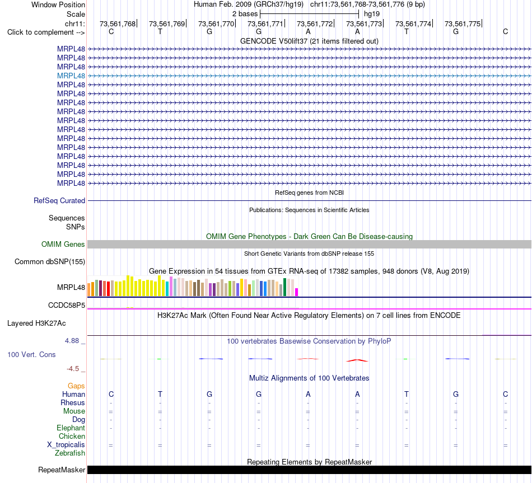Click the Zebrafish species label

(x=70, y=453)
